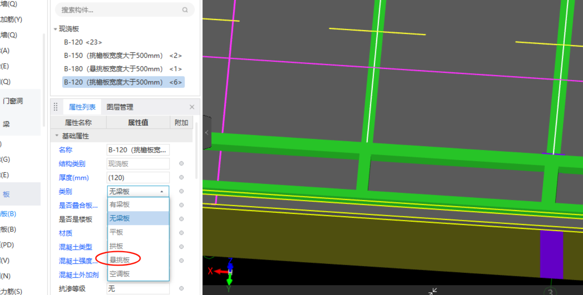The width and height of the screenshot is (583, 295).
Task: Click the search magnifier icon
Action: (x=185, y=10)
